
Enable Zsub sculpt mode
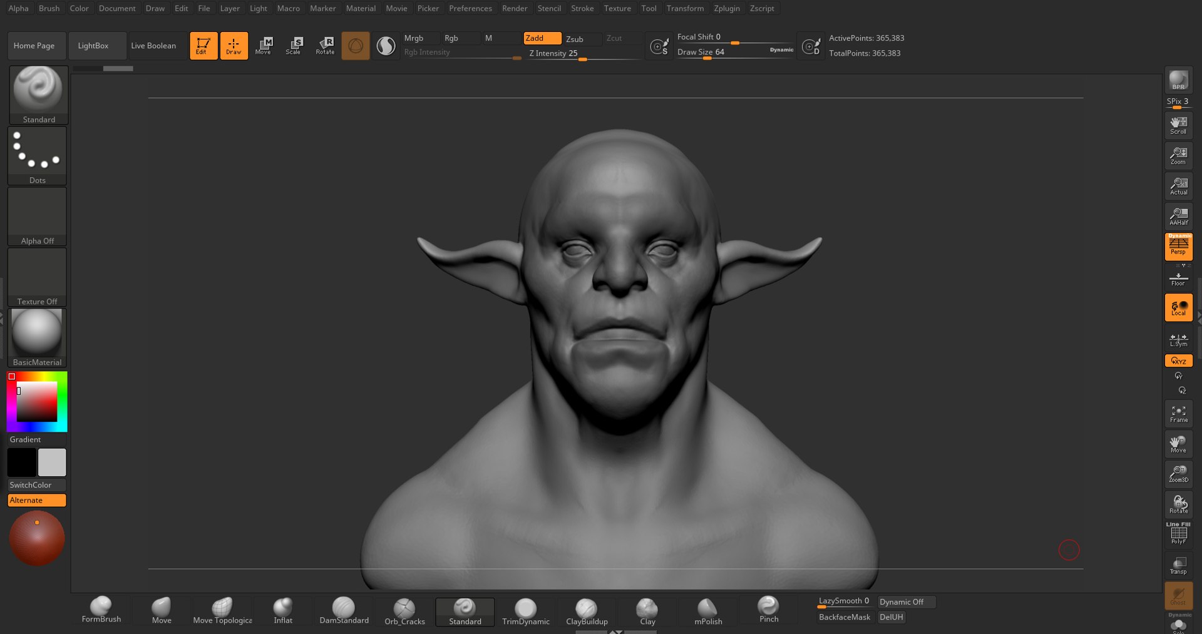(x=582, y=39)
